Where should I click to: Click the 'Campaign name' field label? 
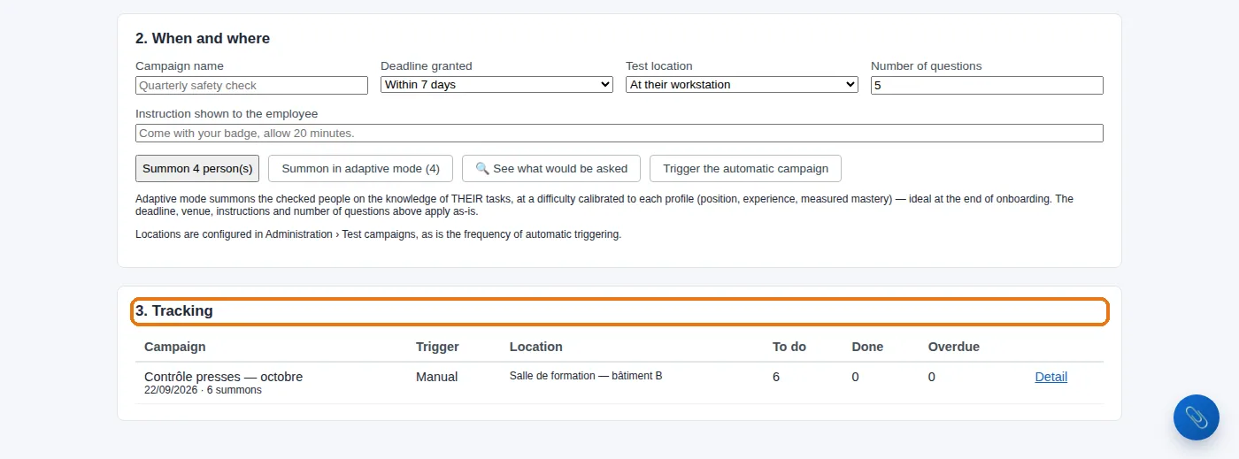180,66
